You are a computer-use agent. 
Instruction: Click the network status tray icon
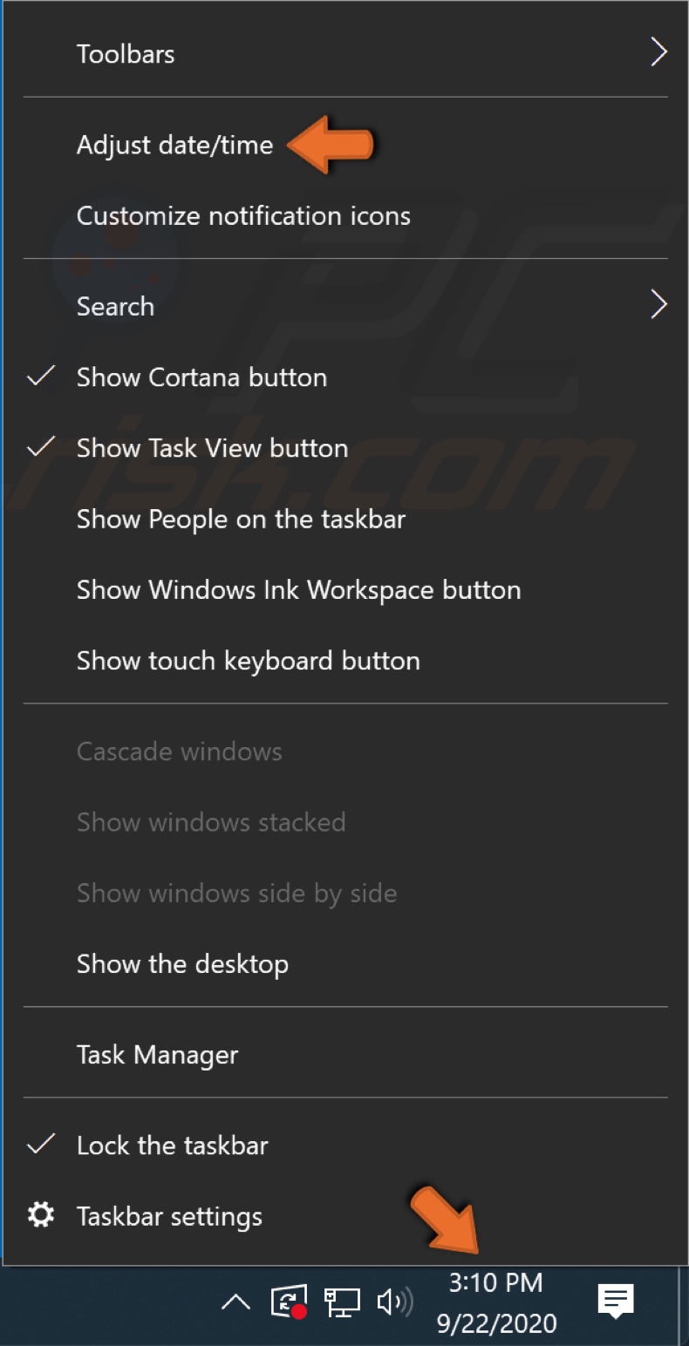coord(342,1302)
